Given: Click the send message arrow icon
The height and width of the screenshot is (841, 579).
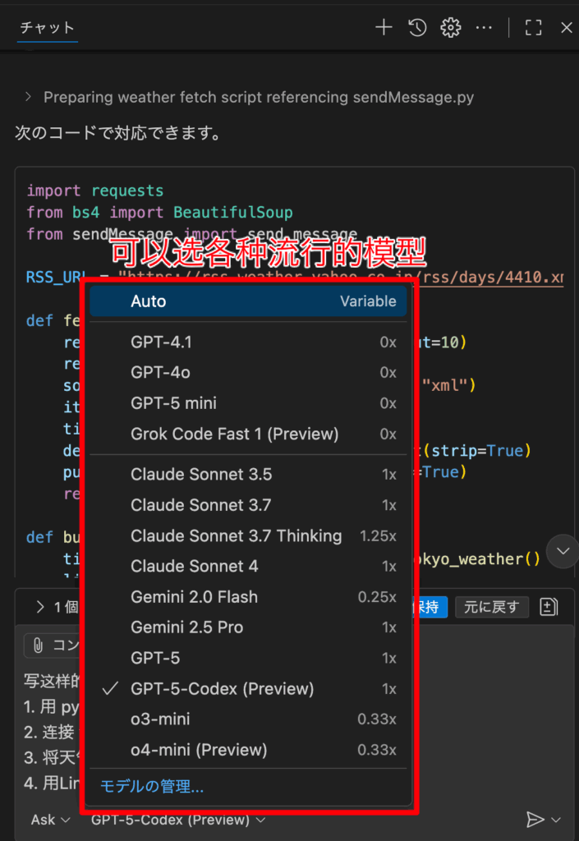Looking at the screenshot, I should 535,819.
